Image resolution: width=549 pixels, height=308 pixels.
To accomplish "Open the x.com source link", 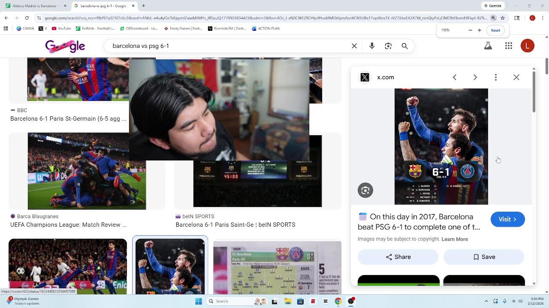I will [x=385, y=77].
